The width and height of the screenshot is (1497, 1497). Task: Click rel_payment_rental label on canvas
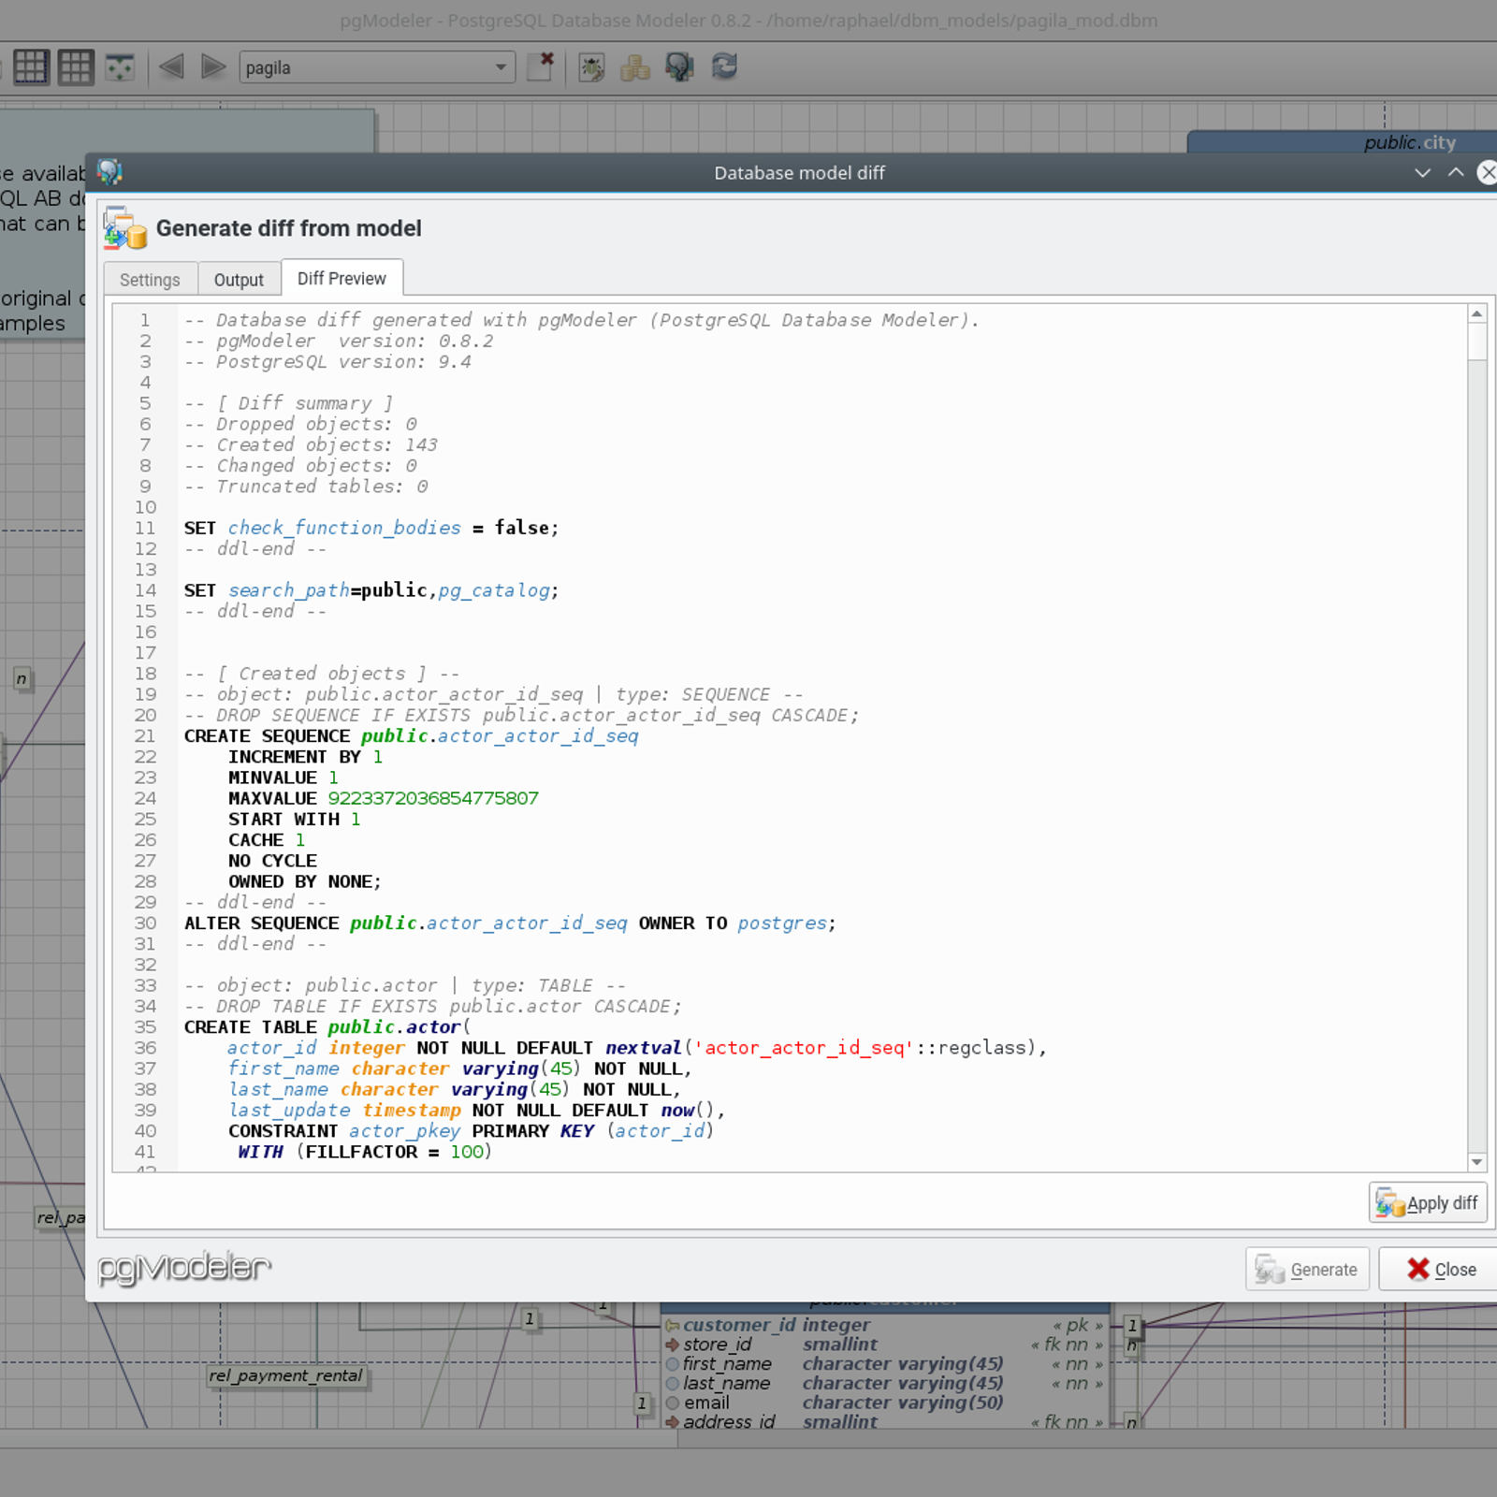285,1375
